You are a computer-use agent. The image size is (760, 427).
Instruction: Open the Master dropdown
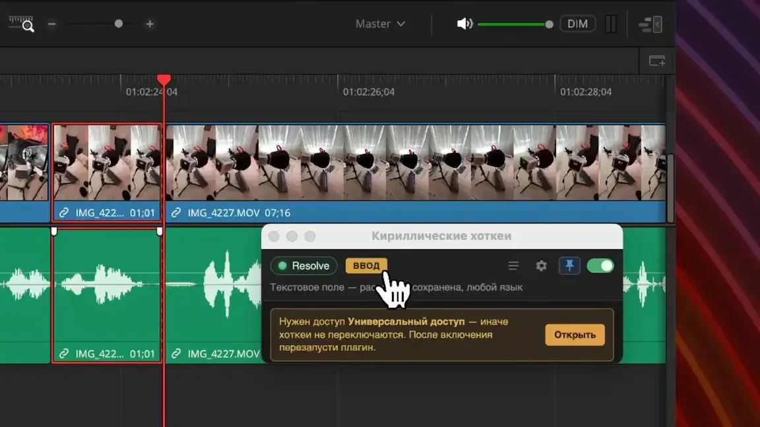pyautogui.click(x=380, y=24)
